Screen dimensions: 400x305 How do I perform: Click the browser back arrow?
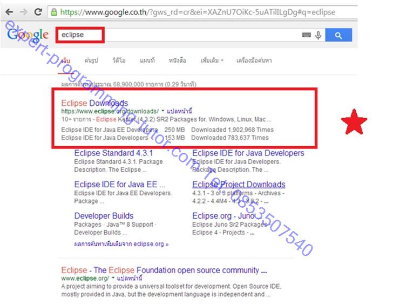(9, 12)
